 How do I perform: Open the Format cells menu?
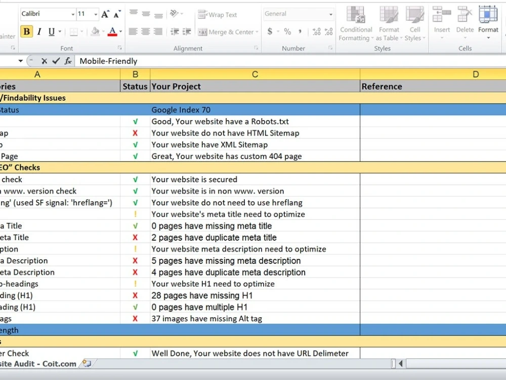point(488,23)
